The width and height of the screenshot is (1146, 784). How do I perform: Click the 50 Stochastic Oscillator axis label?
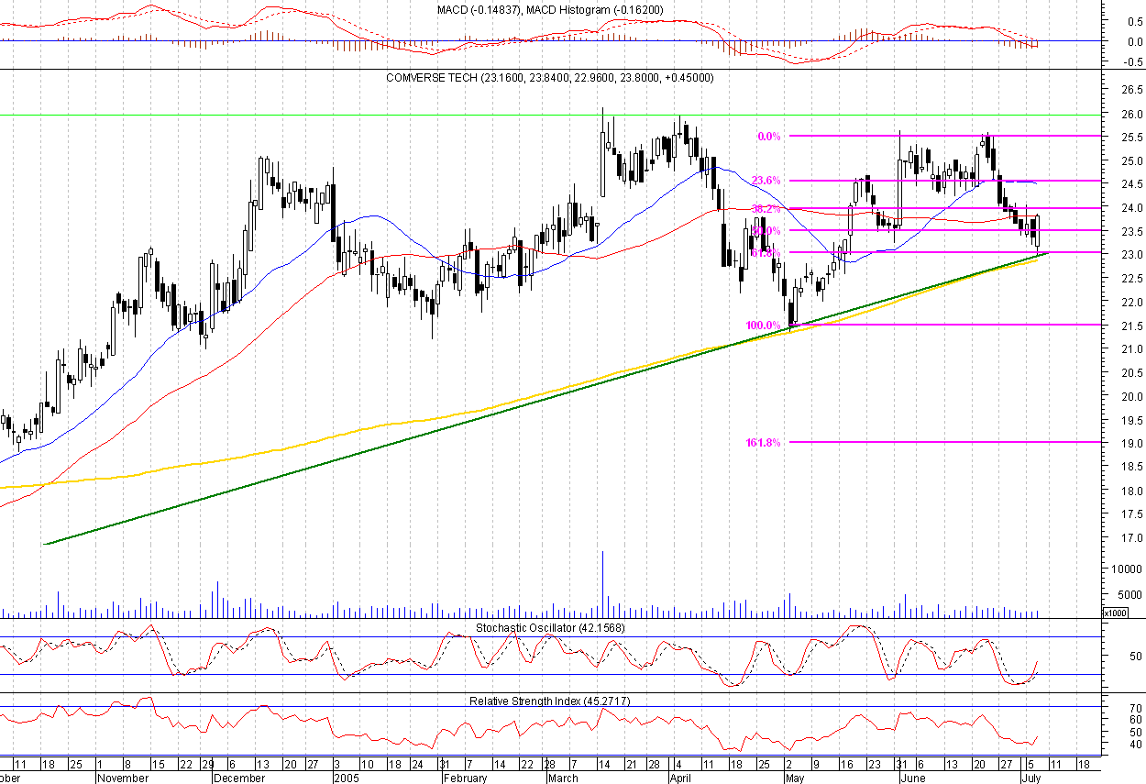tap(1134, 657)
